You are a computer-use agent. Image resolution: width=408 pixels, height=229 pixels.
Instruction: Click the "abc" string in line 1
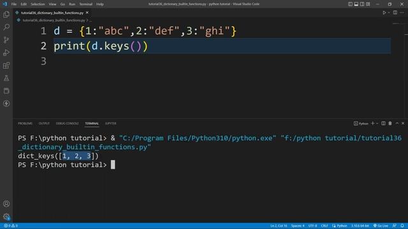point(113,31)
